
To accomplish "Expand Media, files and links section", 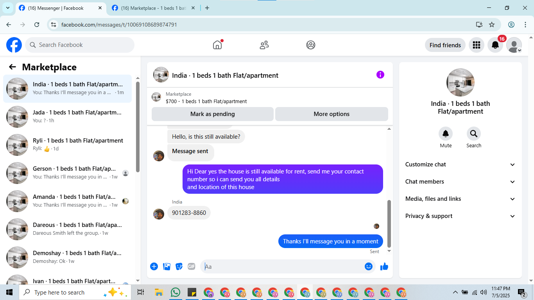I will click(460, 199).
